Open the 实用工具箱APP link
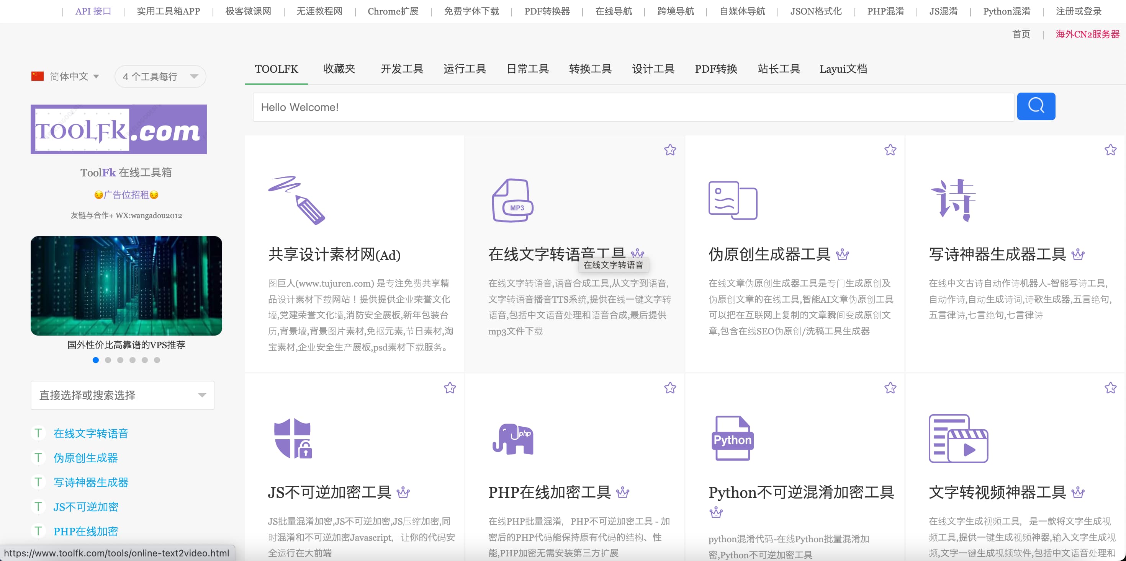Image resolution: width=1126 pixels, height=561 pixels. coord(168,11)
